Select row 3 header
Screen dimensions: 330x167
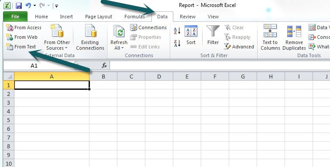tap(9, 102)
